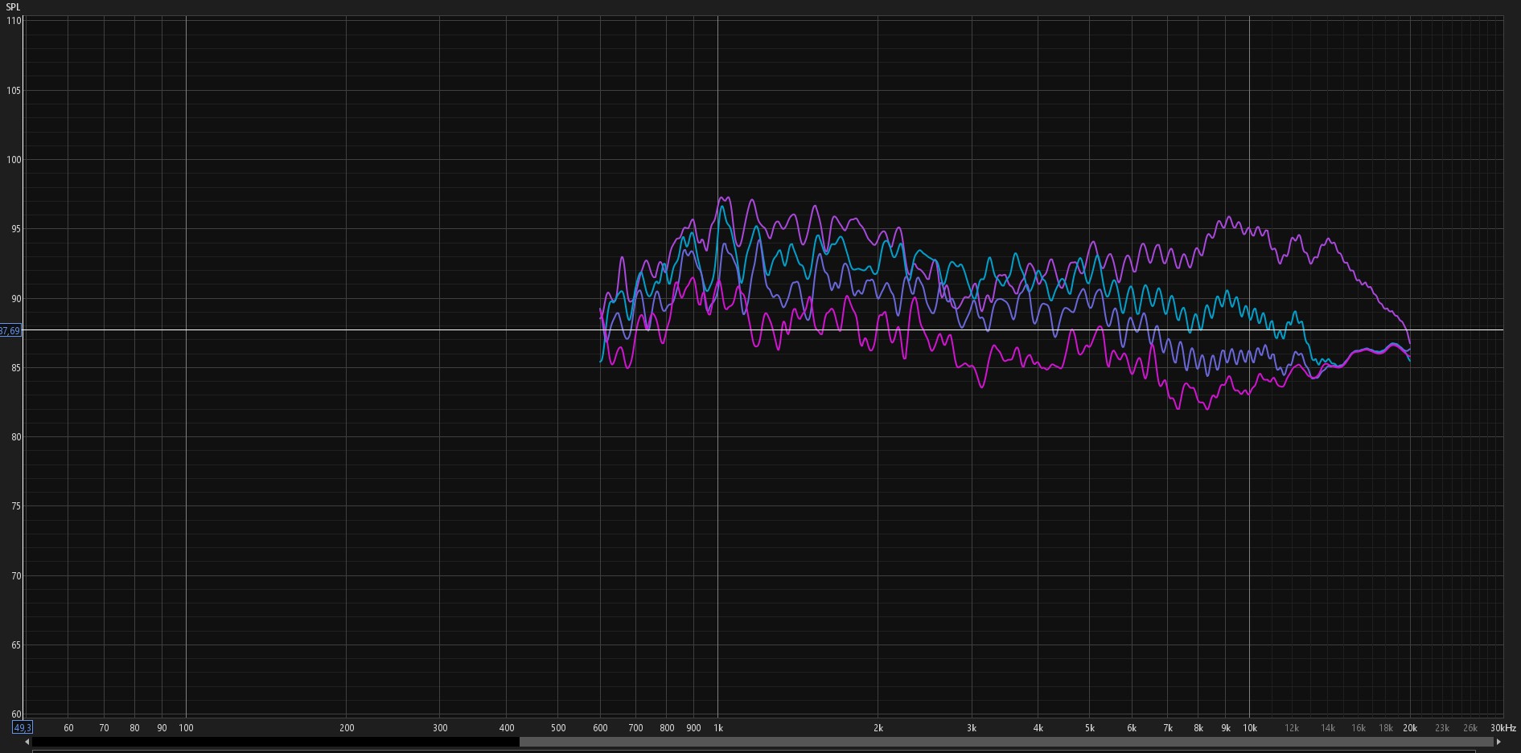The image size is (1521, 753).
Task: Click the 85 label on the SPL axis
Action: pos(16,368)
